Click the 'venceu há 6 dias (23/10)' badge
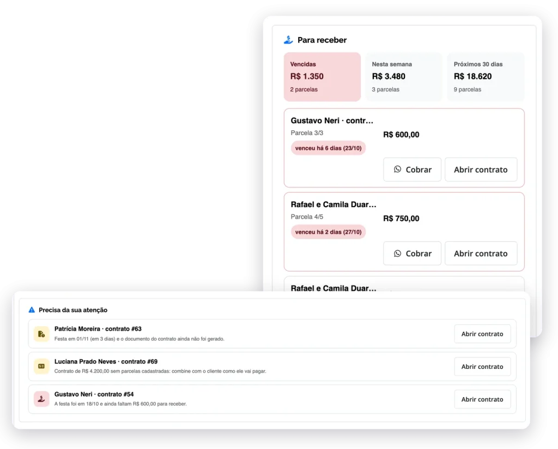Viewport: 558px width, 449px height. click(328, 148)
